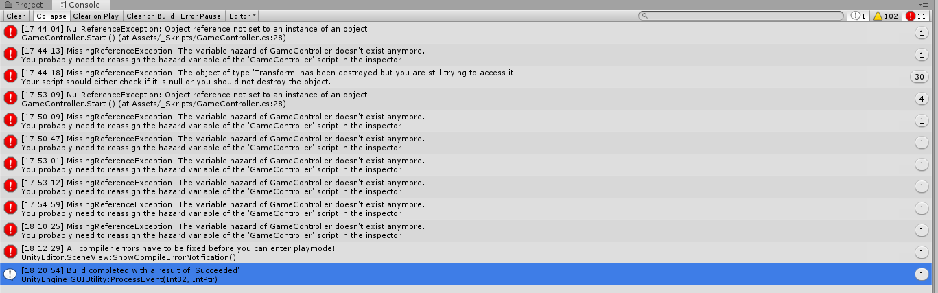The image size is (938, 293).
Task: Select the Console tab
Action: [80, 5]
